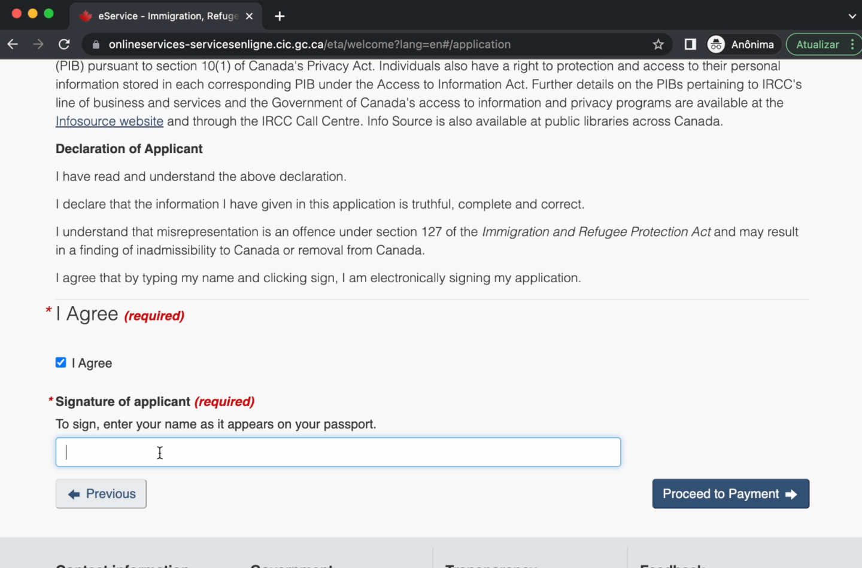862x568 pixels.
Task: Click the browser back arrow
Action: point(13,44)
